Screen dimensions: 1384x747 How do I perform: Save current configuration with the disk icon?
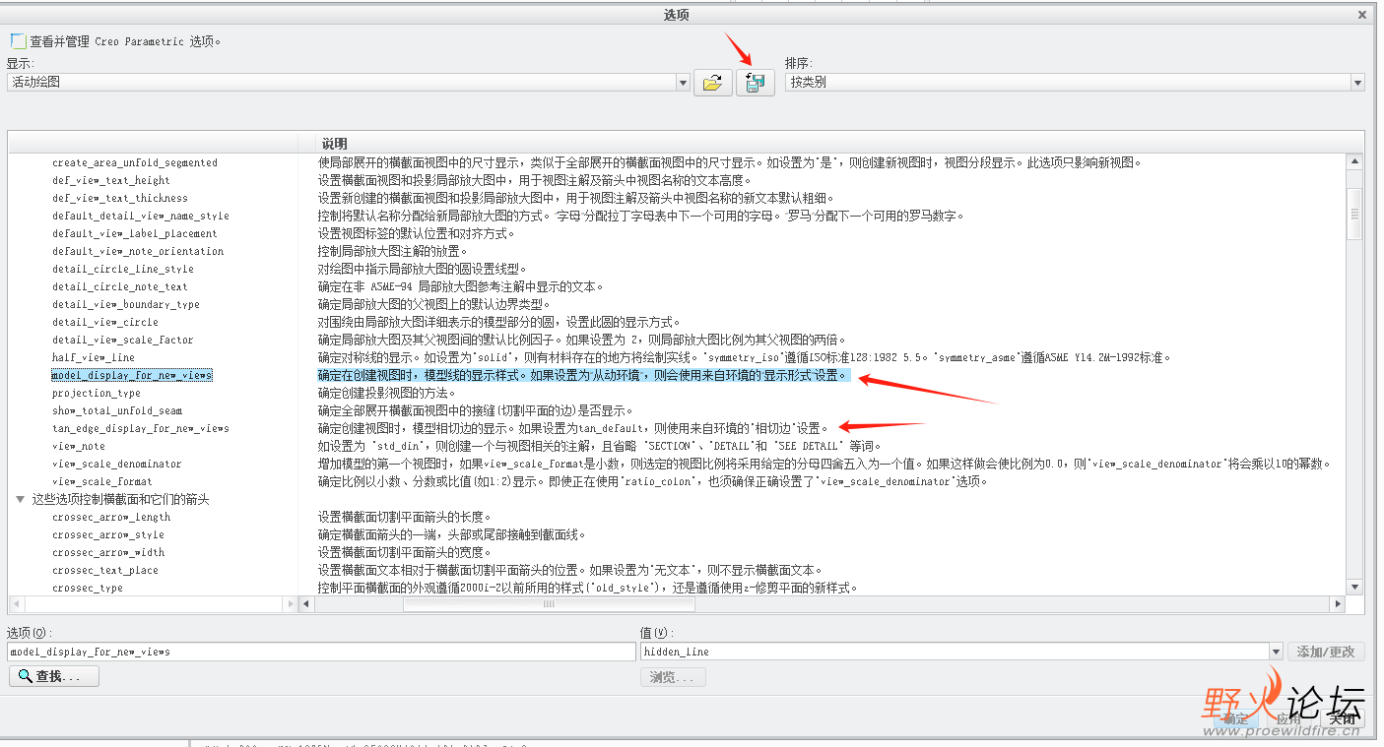(x=756, y=83)
